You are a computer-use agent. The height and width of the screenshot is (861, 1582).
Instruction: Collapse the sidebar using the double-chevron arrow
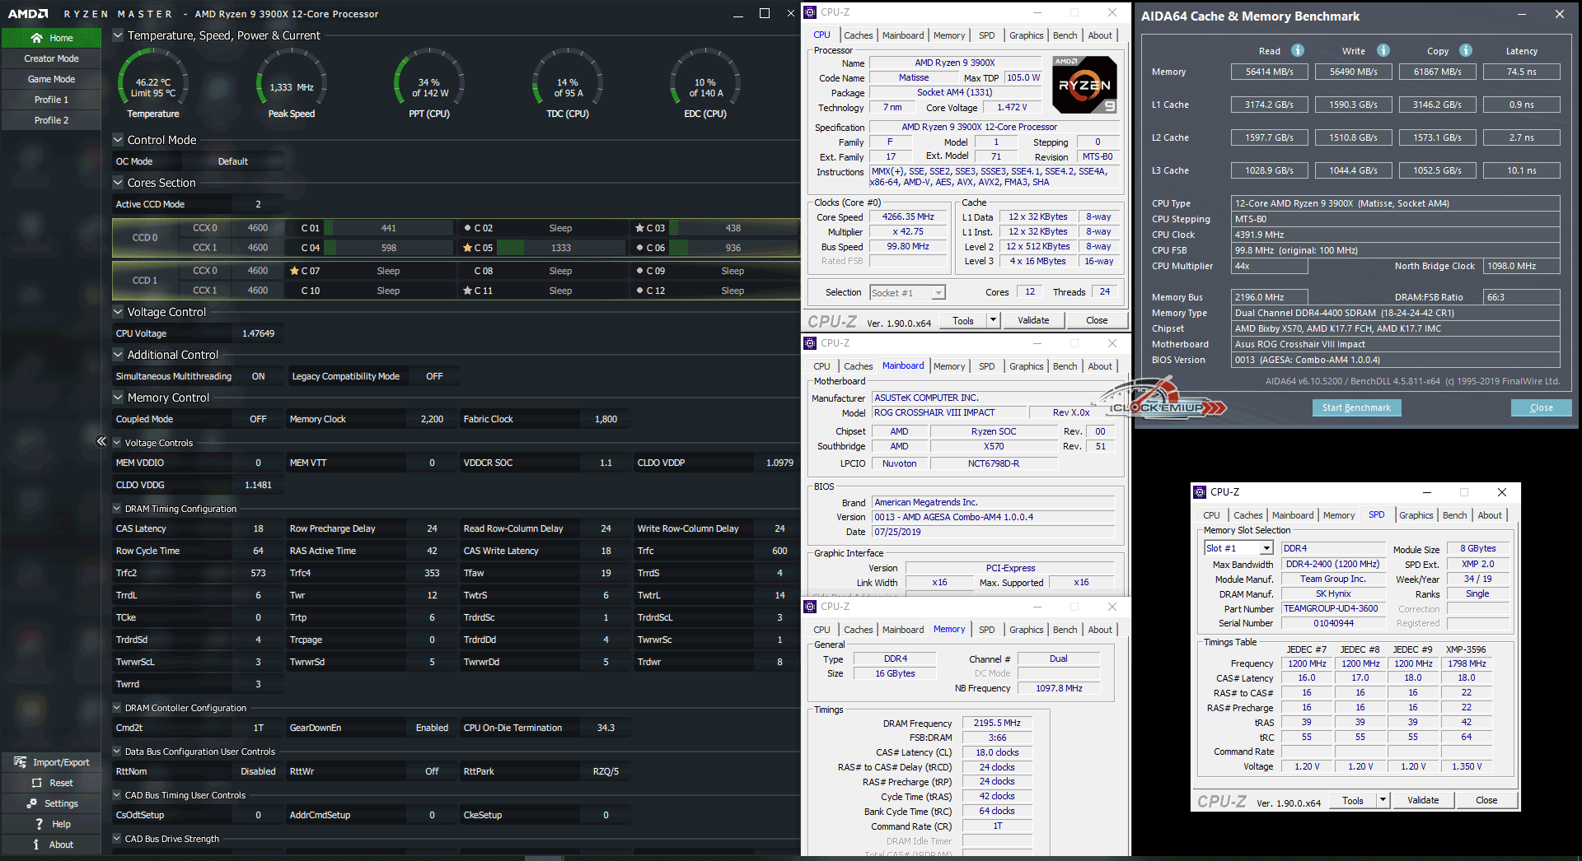pos(101,441)
